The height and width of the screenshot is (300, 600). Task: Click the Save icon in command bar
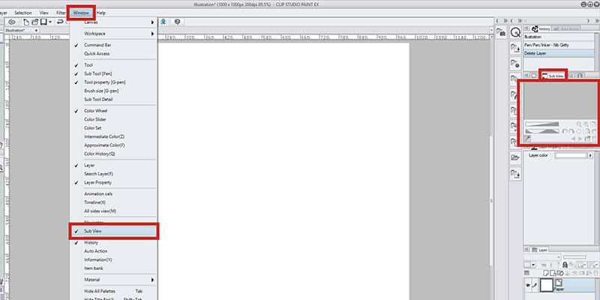(x=43, y=22)
